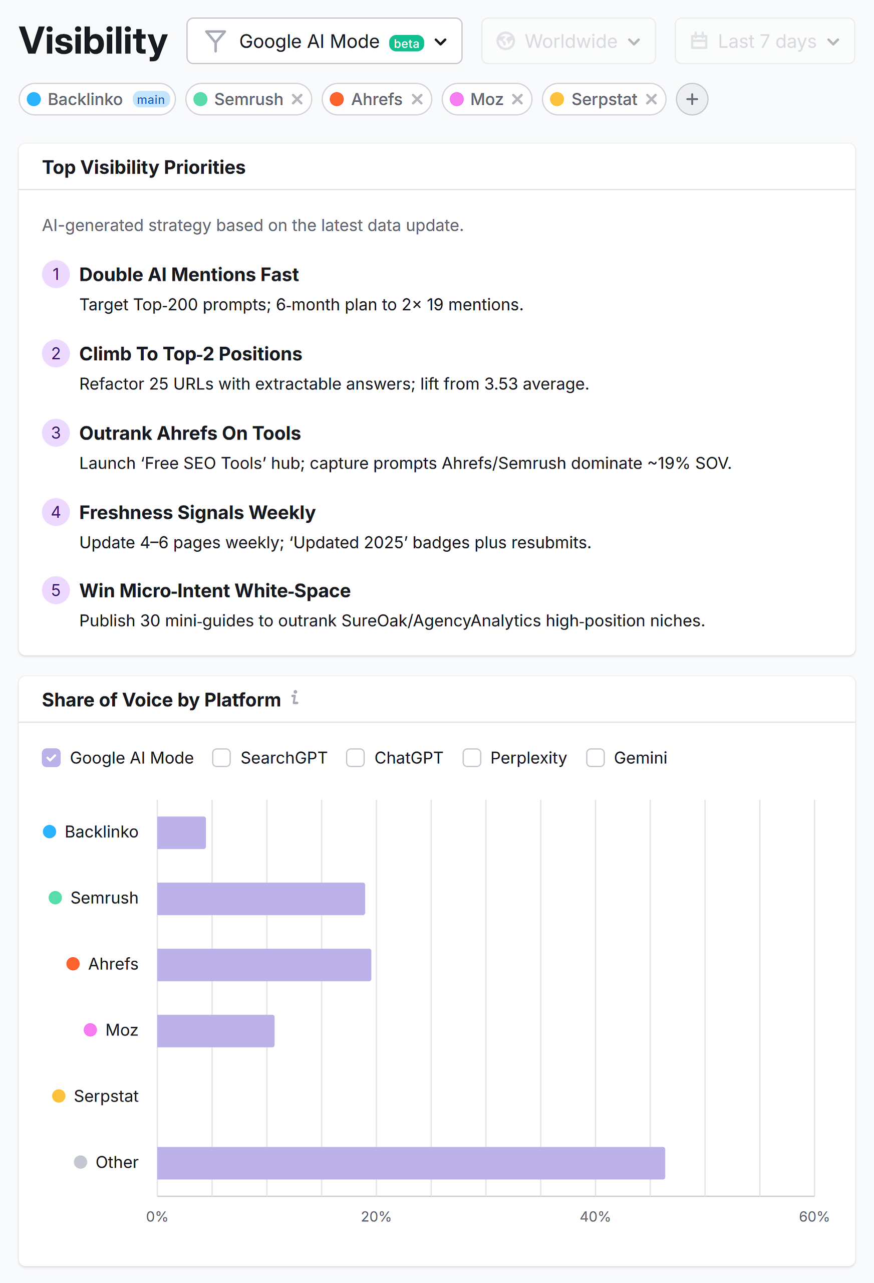Click Backlinko's blue dot in the chart legend
The height and width of the screenshot is (1283, 874).
click(x=49, y=831)
